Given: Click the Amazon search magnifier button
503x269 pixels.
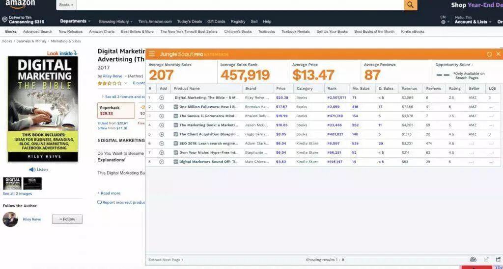Looking at the screenshot, I should point(411,5).
